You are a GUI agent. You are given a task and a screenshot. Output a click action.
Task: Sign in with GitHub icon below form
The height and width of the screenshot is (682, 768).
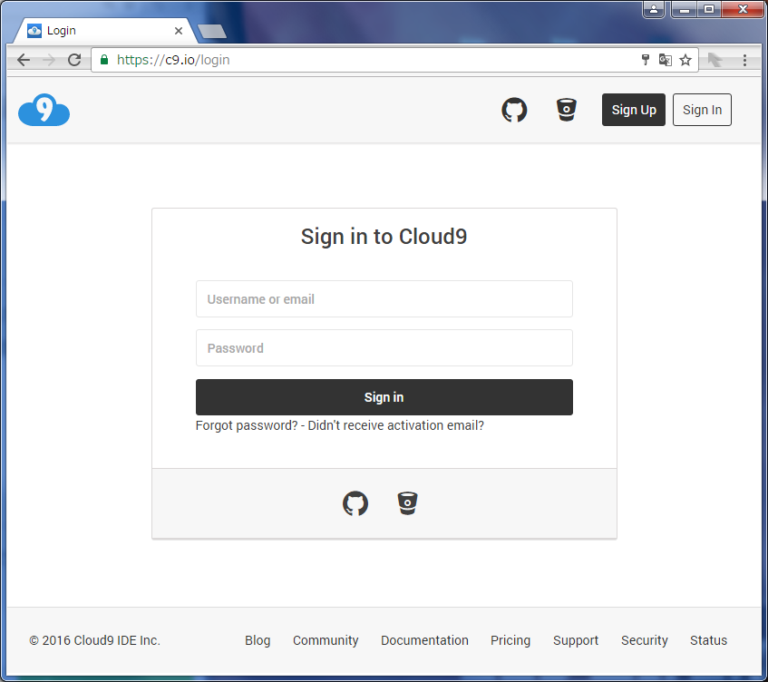click(355, 503)
